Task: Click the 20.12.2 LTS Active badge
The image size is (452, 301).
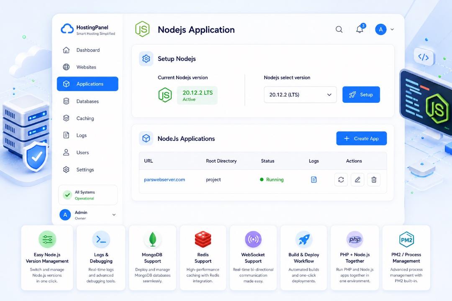Action: point(197,95)
